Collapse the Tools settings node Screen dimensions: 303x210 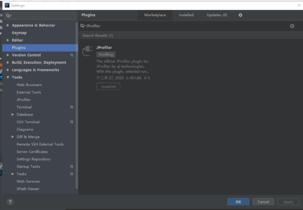8,77
